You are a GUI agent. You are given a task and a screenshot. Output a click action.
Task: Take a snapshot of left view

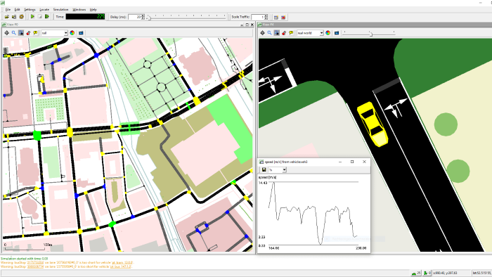[x=81, y=32]
